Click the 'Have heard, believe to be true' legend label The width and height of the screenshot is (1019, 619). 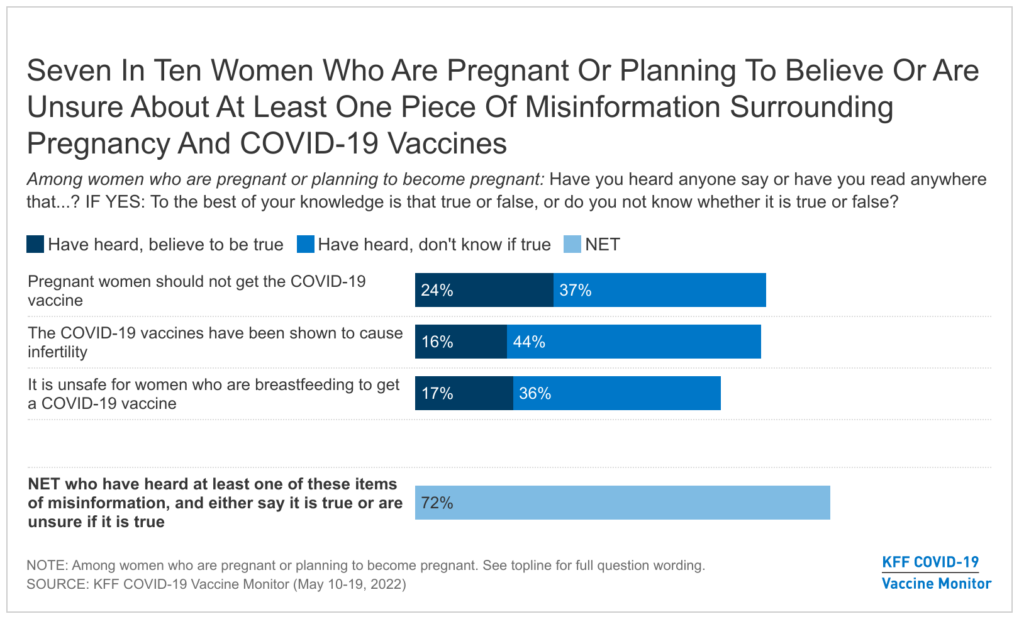(165, 245)
